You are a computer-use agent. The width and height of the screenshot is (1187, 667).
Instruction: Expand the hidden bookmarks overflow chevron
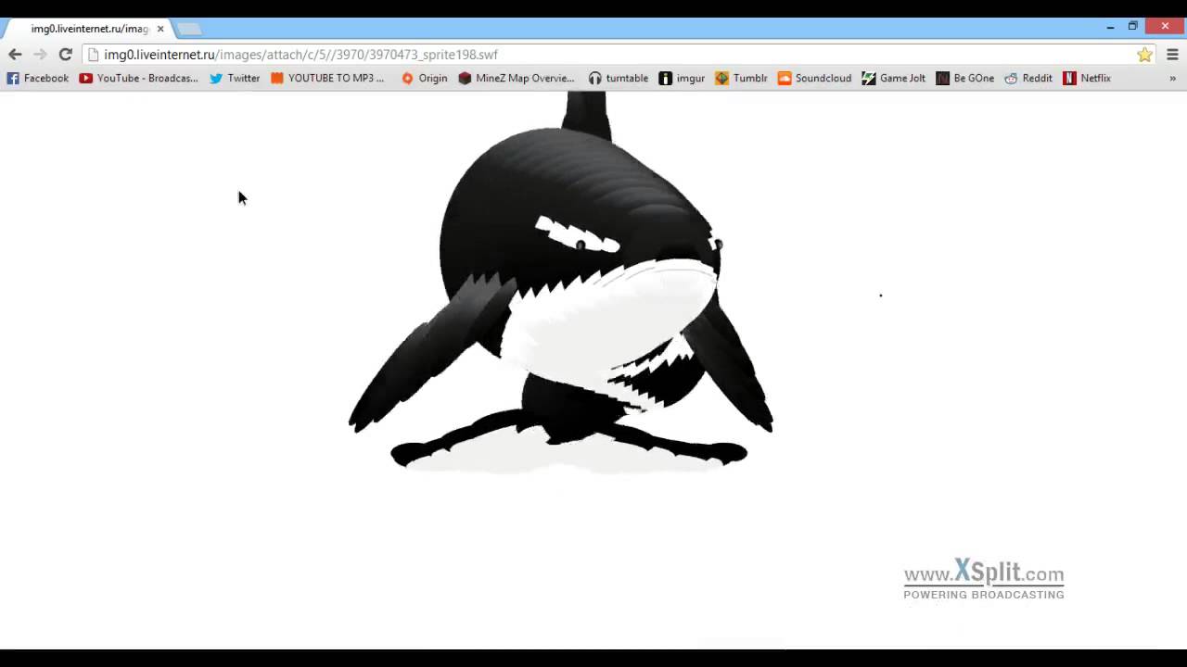[x=1172, y=79]
